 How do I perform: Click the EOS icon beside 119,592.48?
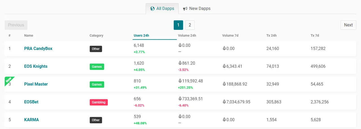pos(180,81)
